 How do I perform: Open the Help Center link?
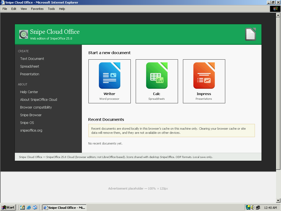coord(29,92)
